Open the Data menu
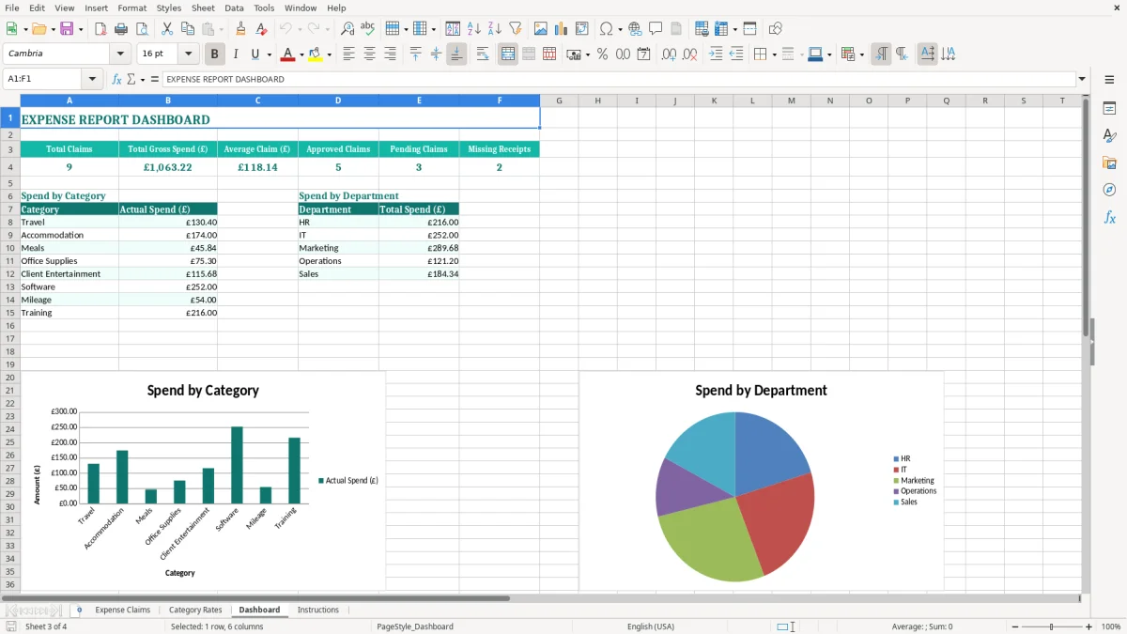This screenshot has height=634, width=1127. (234, 8)
